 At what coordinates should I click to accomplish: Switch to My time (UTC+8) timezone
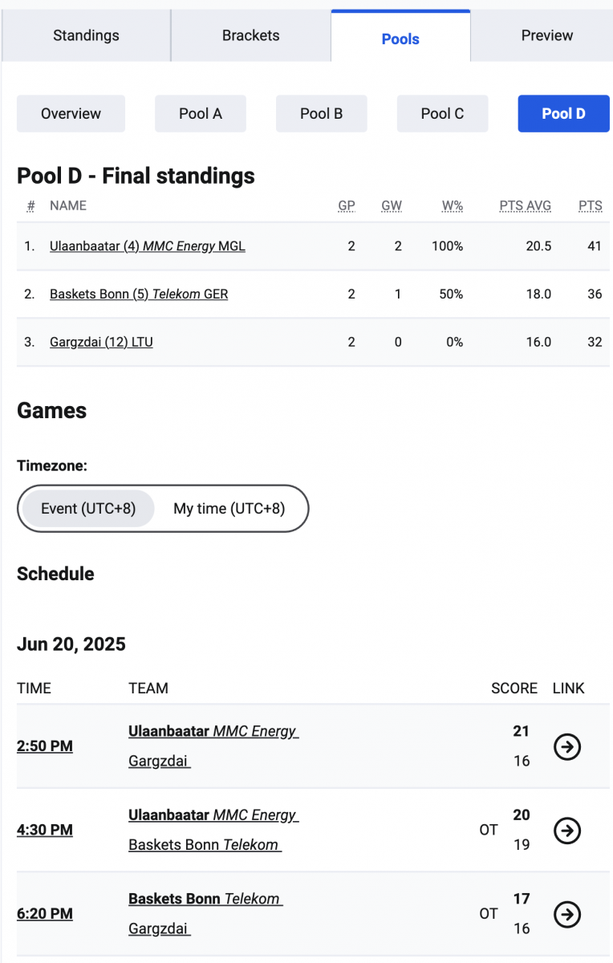pos(229,509)
